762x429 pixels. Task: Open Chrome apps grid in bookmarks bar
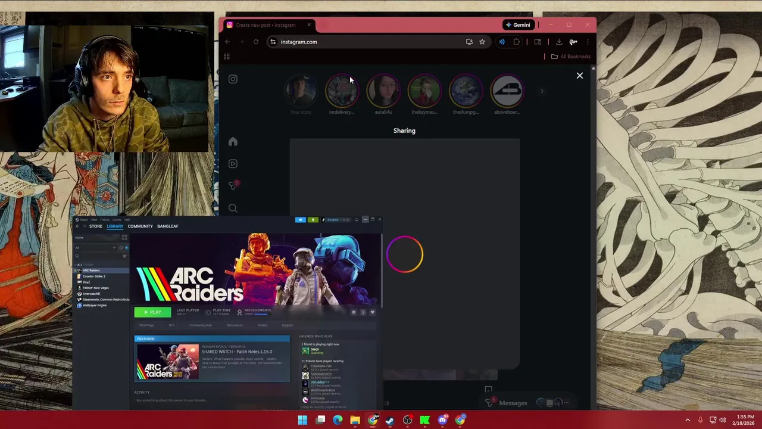click(x=226, y=57)
